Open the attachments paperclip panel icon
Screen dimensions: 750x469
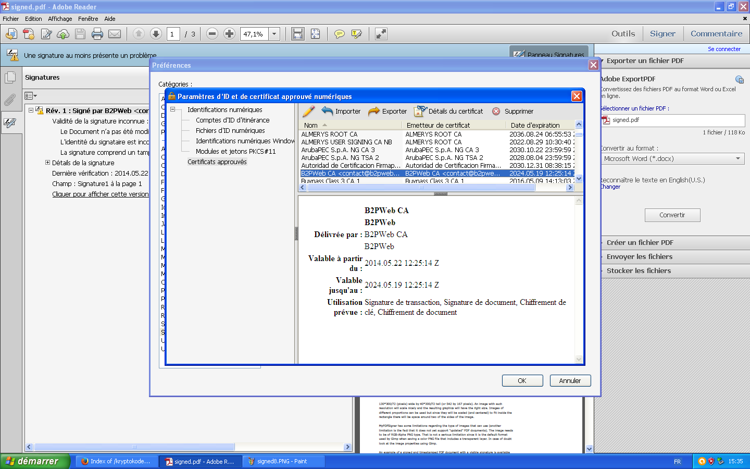point(10,100)
